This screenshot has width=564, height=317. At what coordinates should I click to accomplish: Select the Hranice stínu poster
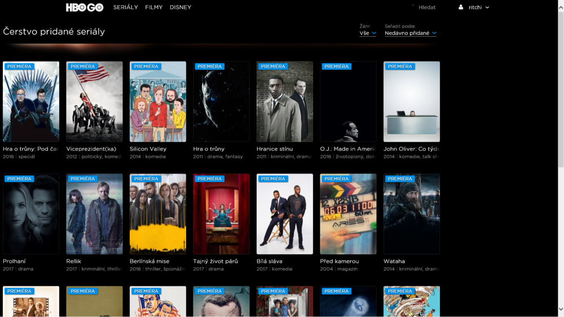(x=285, y=102)
